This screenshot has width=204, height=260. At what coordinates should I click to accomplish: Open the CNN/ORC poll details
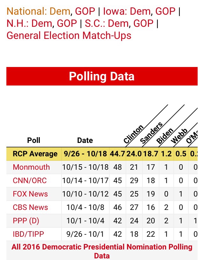(30, 181)
